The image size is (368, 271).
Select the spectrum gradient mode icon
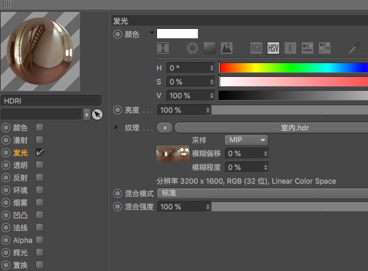210,48
